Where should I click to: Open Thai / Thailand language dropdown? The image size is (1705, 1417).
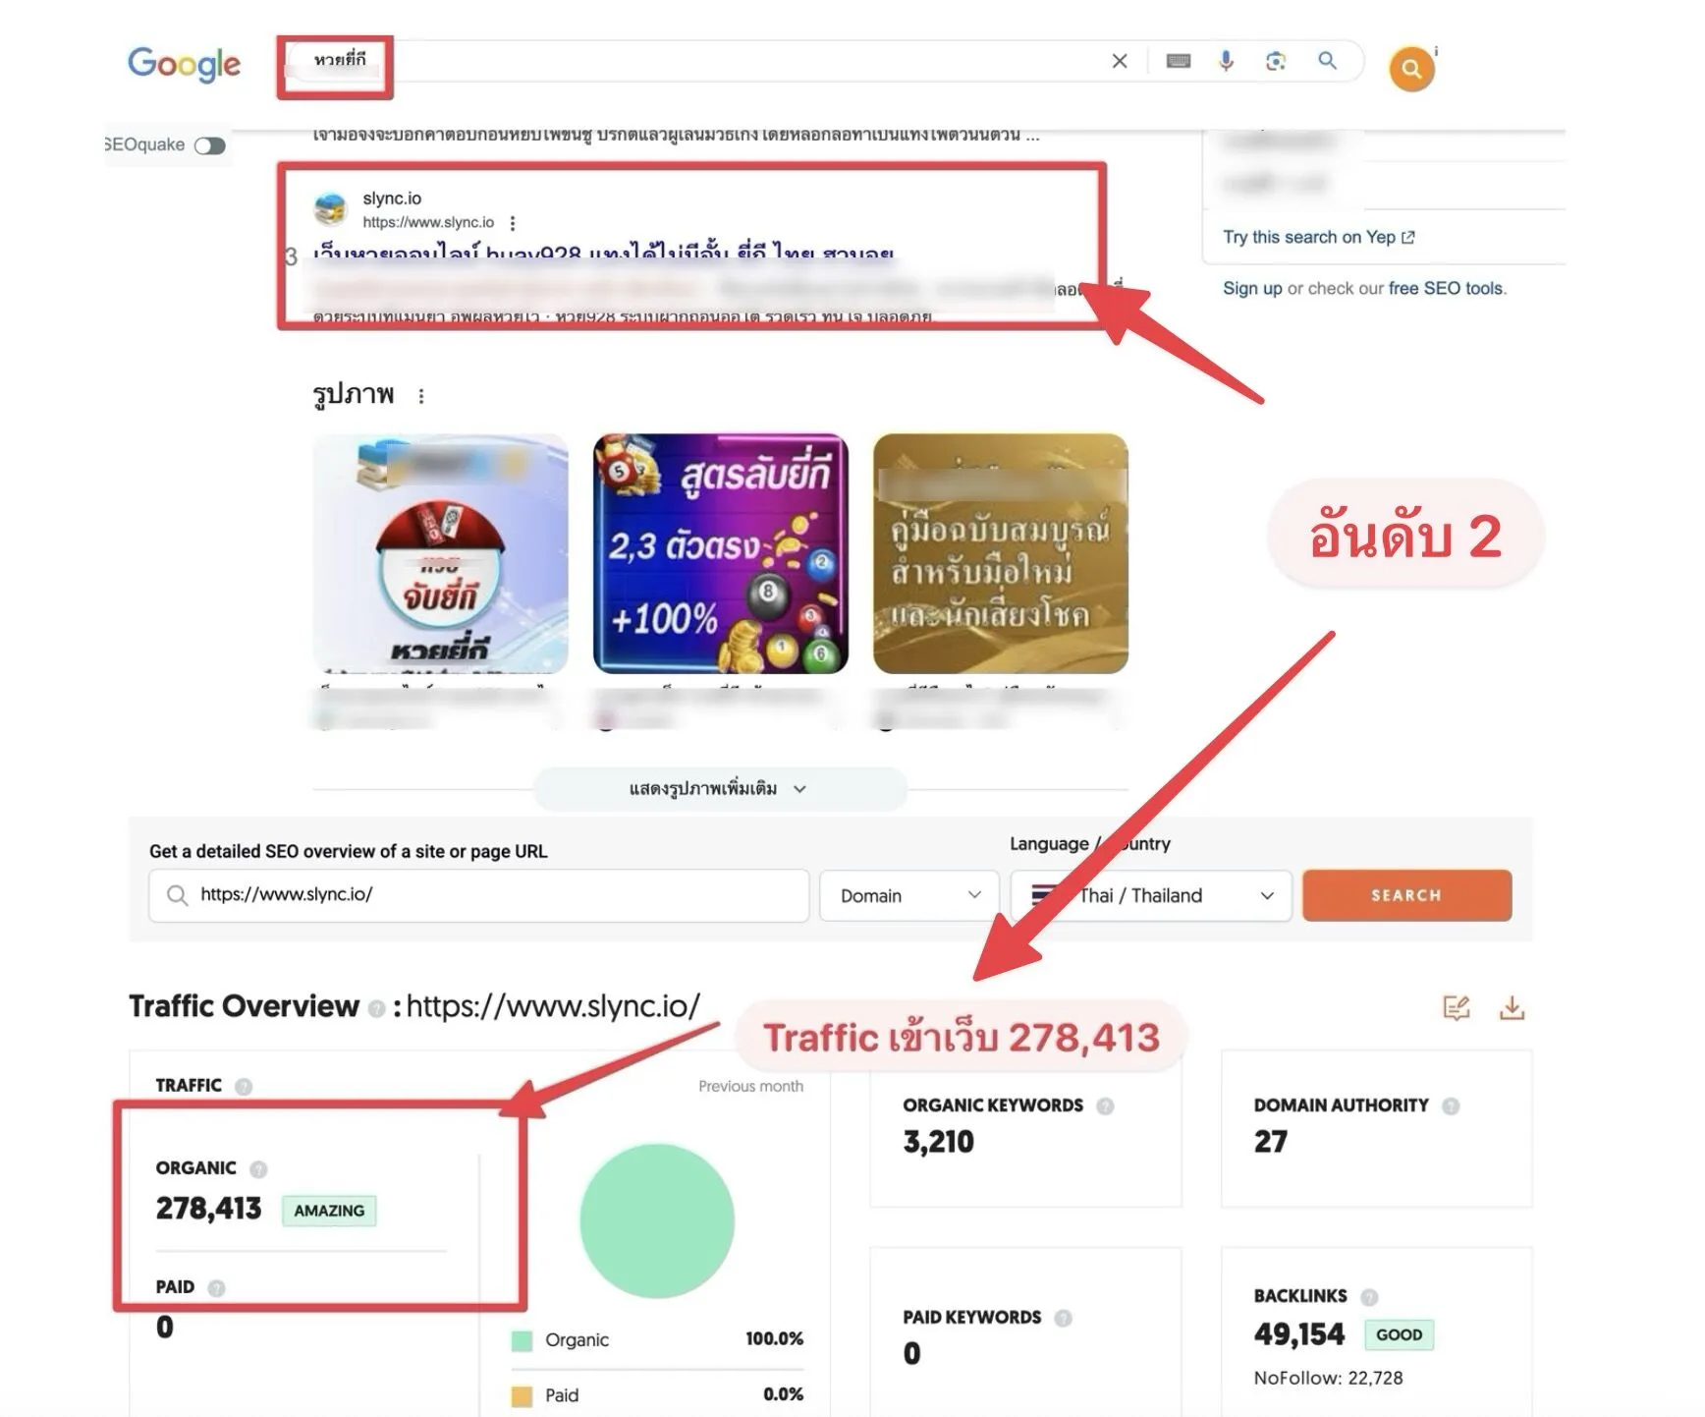click(x=1151, y=895)
